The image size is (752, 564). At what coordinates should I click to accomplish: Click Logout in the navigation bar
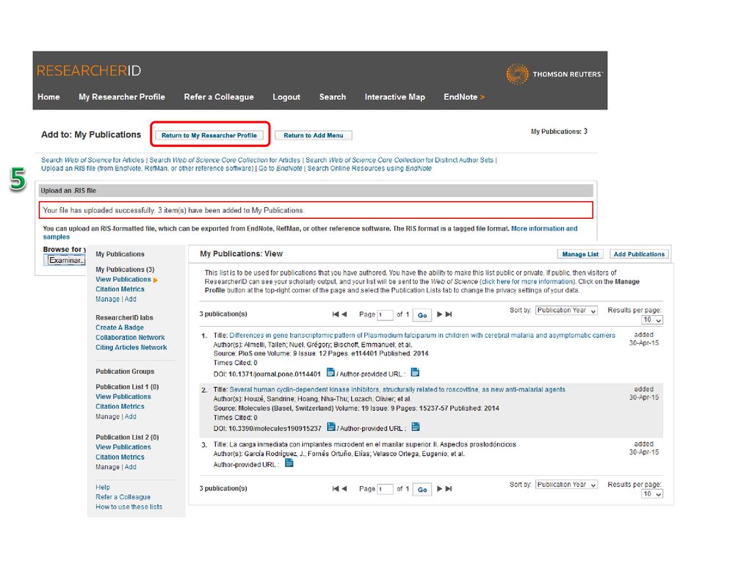(x=286, y=97)
